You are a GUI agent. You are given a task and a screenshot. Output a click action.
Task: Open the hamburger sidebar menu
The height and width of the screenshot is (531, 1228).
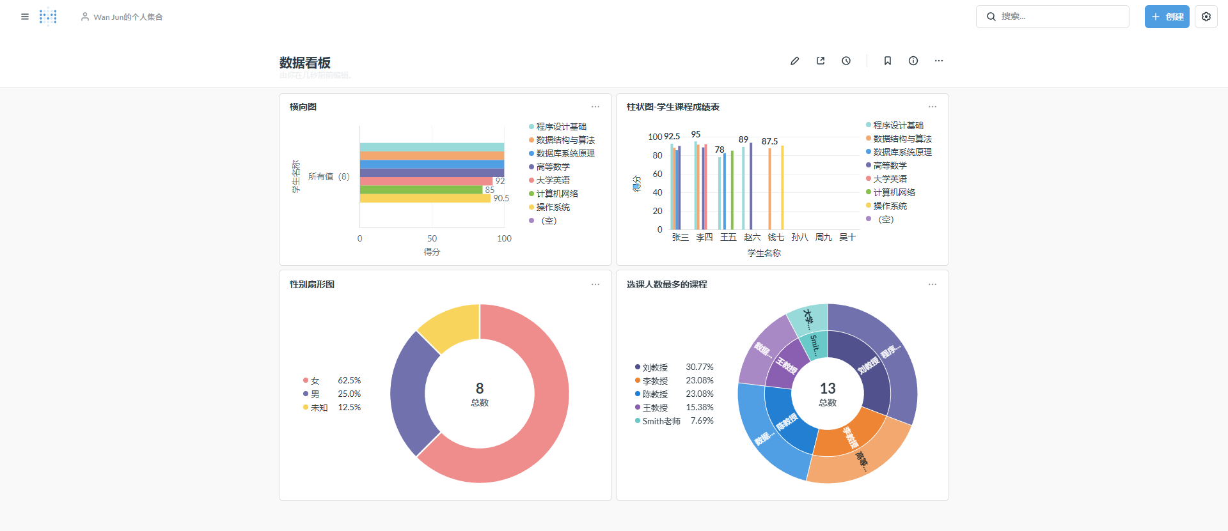pos(25,17)
